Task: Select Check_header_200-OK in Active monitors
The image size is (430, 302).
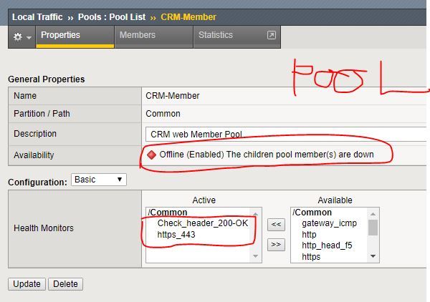Action: (x=202, y=223)
